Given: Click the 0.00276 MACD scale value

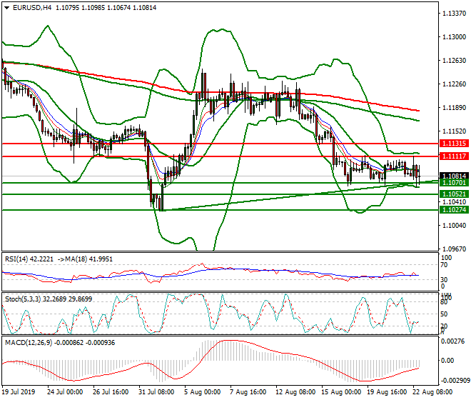Looking at the screenshot, I should point(452,341).
